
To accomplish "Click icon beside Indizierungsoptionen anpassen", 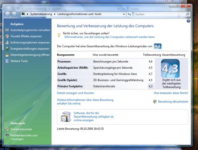I will [7, 43].
